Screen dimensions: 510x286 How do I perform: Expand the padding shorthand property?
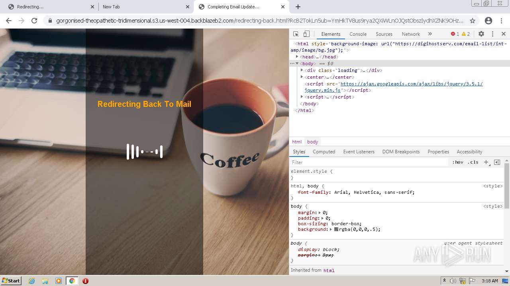323,218
